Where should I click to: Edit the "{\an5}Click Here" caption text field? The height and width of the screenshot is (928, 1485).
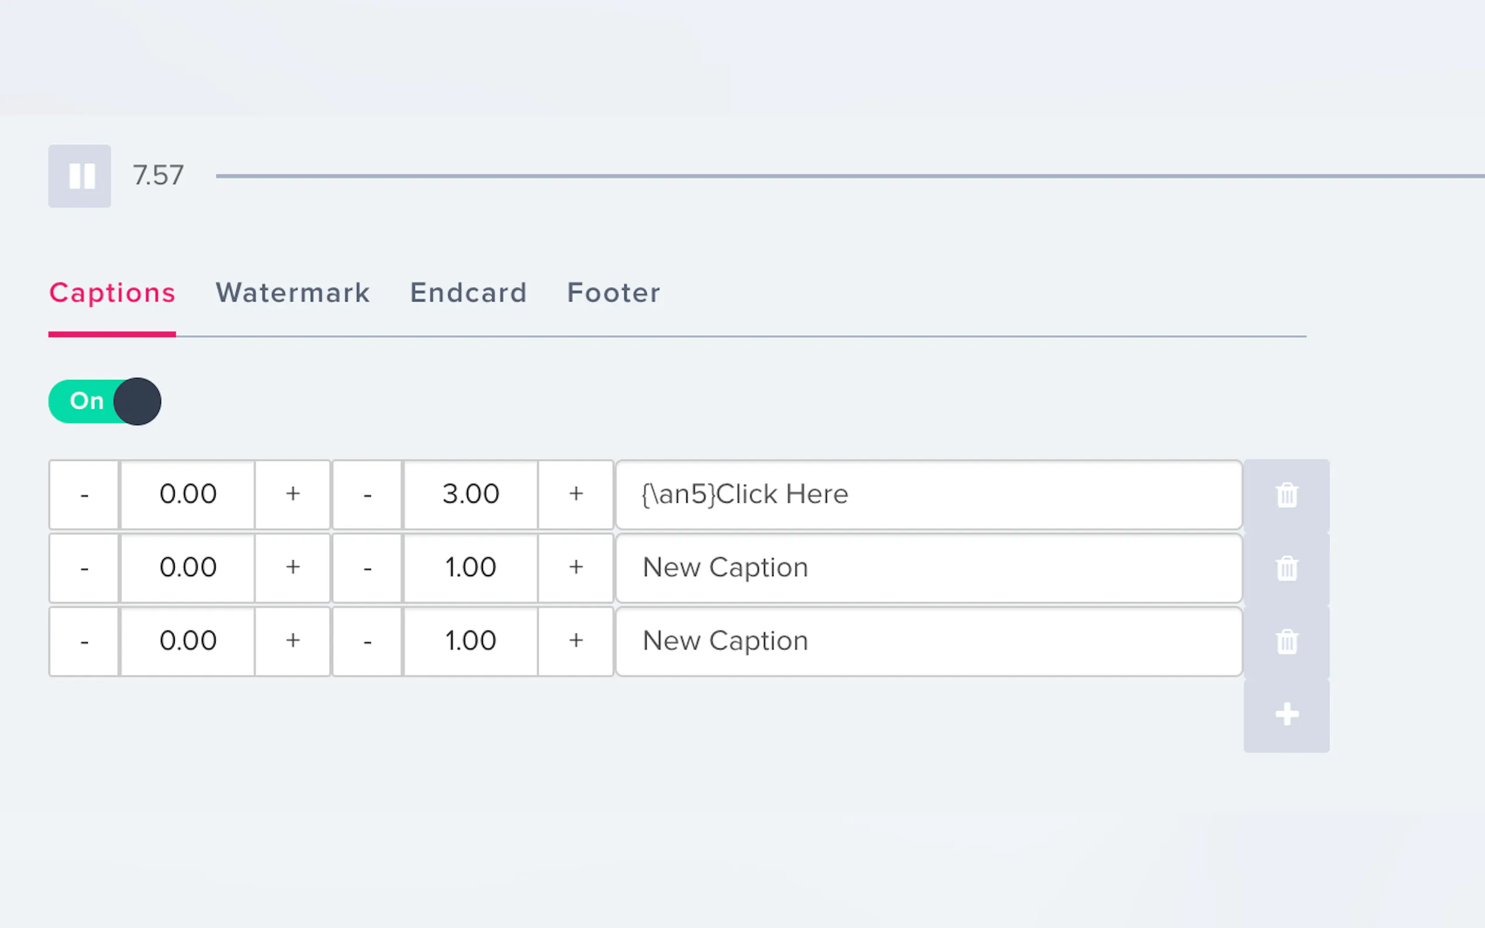tap(928, 494)
